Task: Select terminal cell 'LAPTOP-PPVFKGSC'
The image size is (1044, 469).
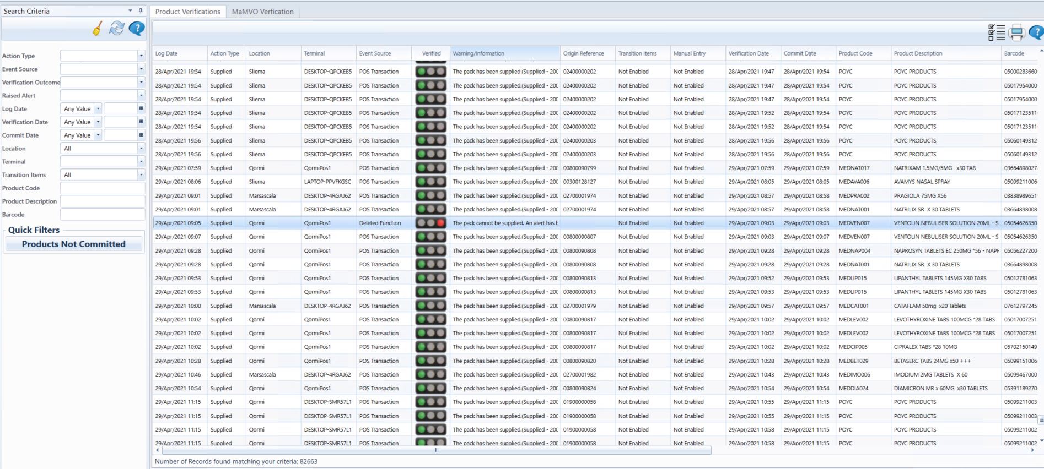Action: point(329,182)
